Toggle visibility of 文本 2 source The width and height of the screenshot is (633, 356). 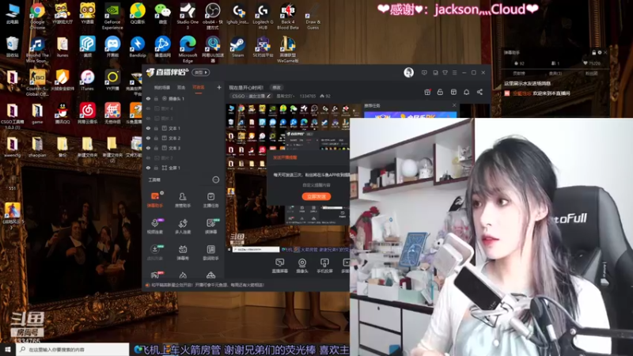coord(148,138)
